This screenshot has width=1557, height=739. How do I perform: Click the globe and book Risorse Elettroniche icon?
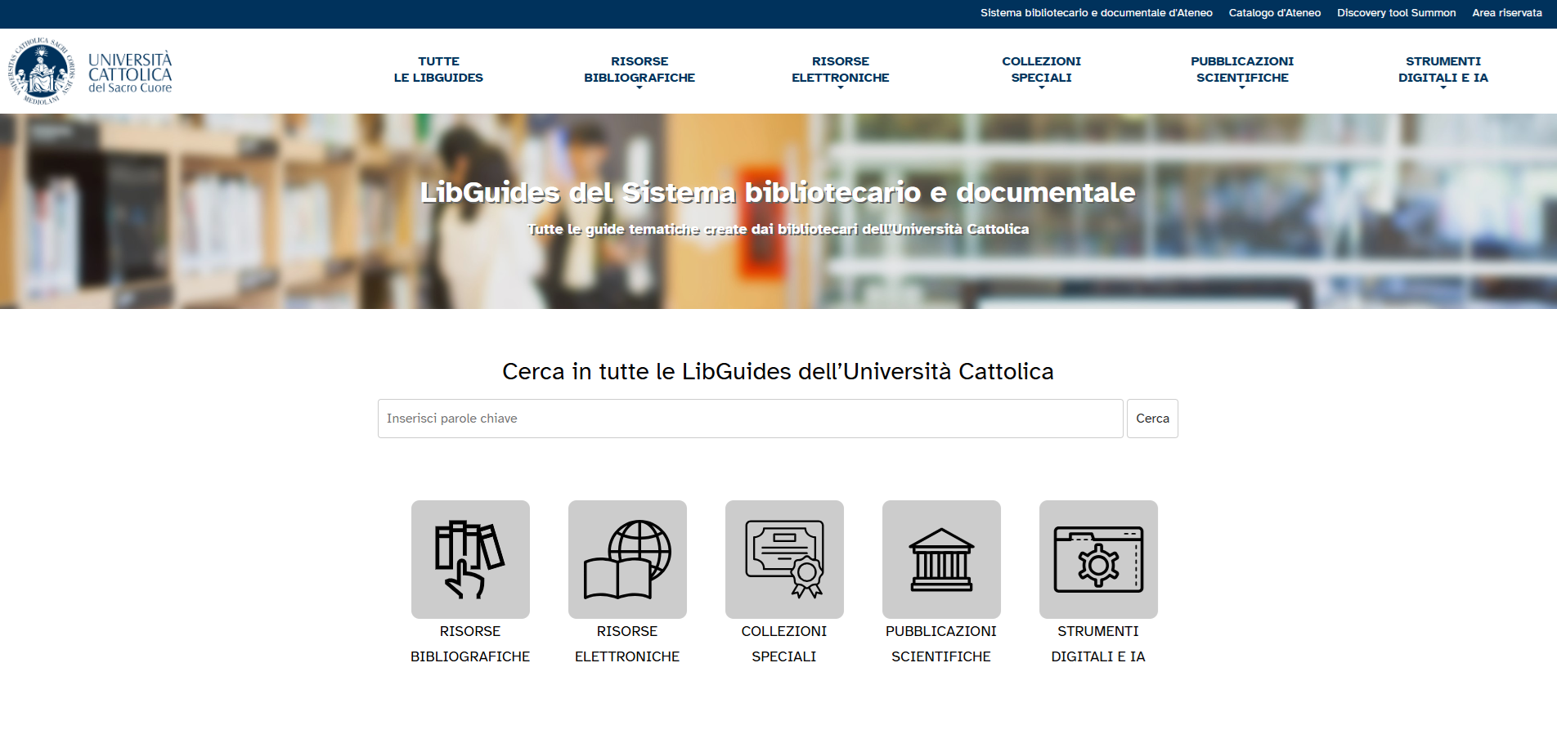(627, 559)
